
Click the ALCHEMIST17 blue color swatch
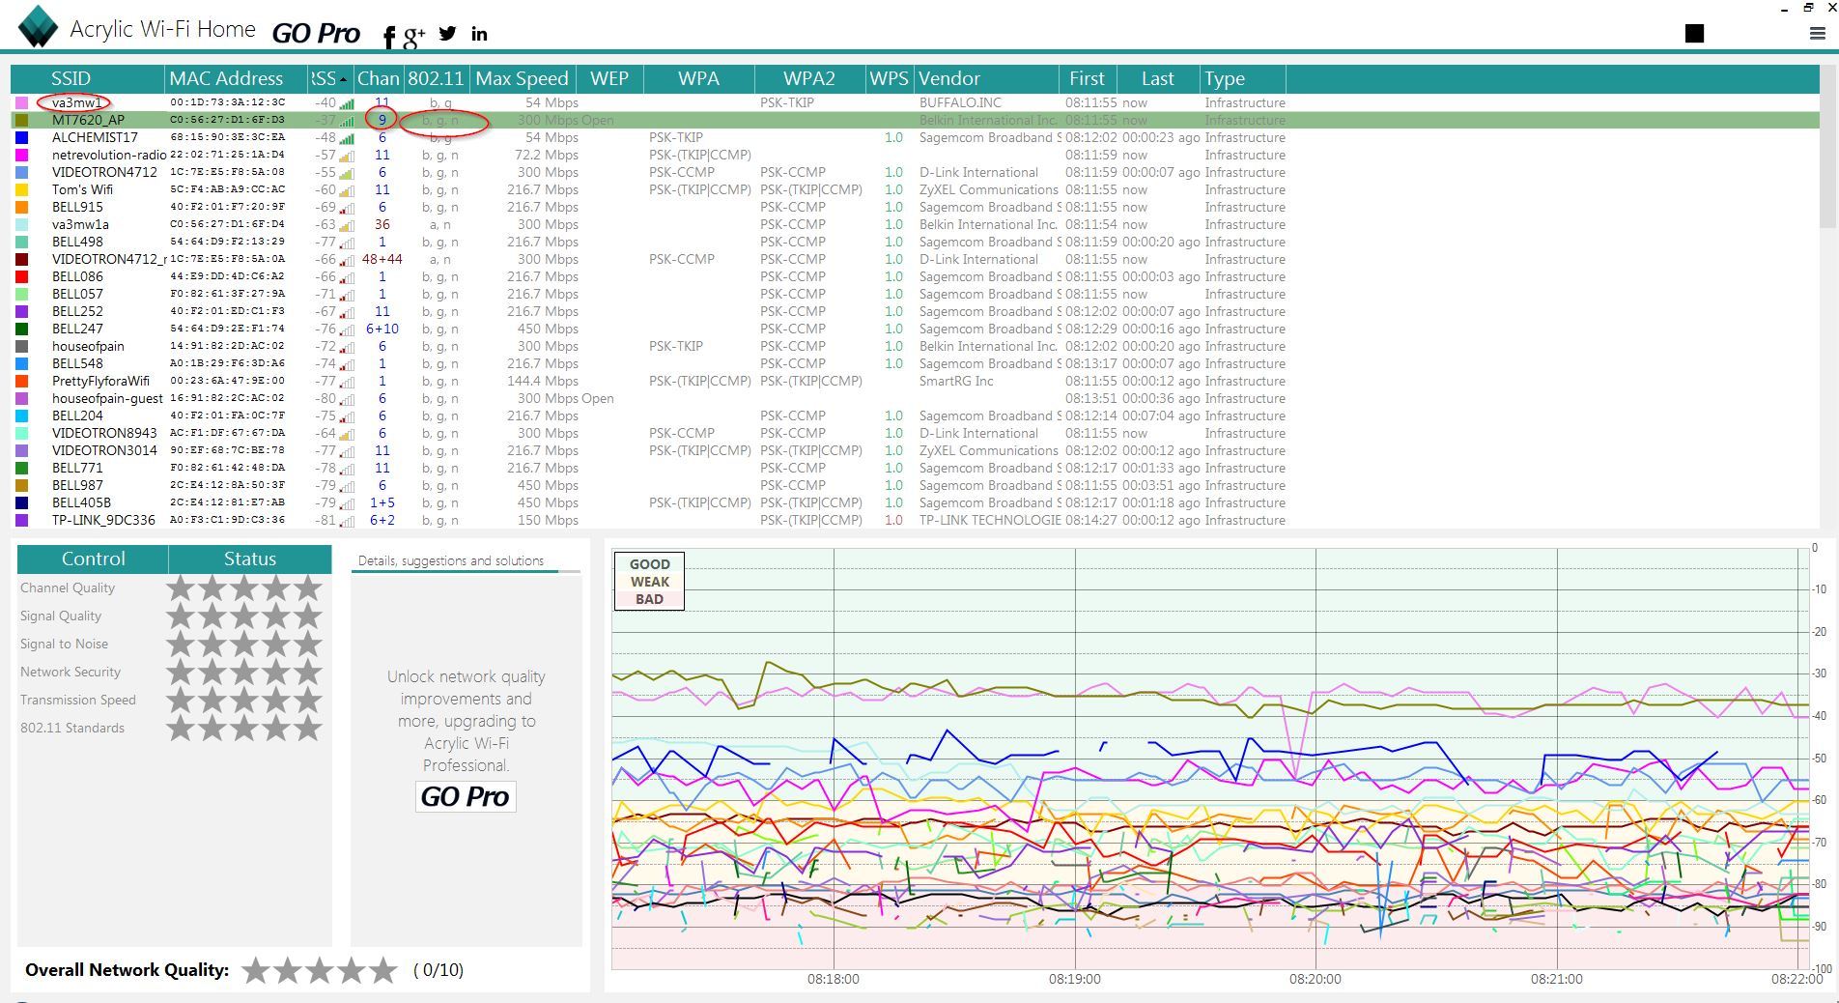(x=22, y=137)
